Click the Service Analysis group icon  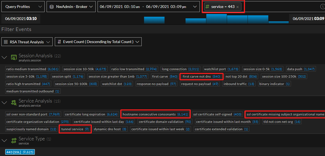14,103
